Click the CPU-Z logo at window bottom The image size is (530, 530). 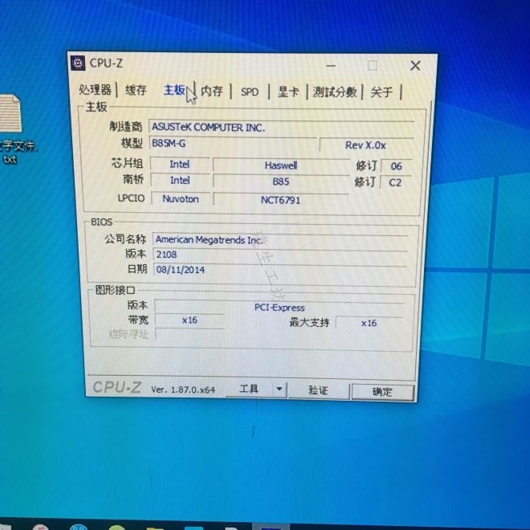(117, 387)
